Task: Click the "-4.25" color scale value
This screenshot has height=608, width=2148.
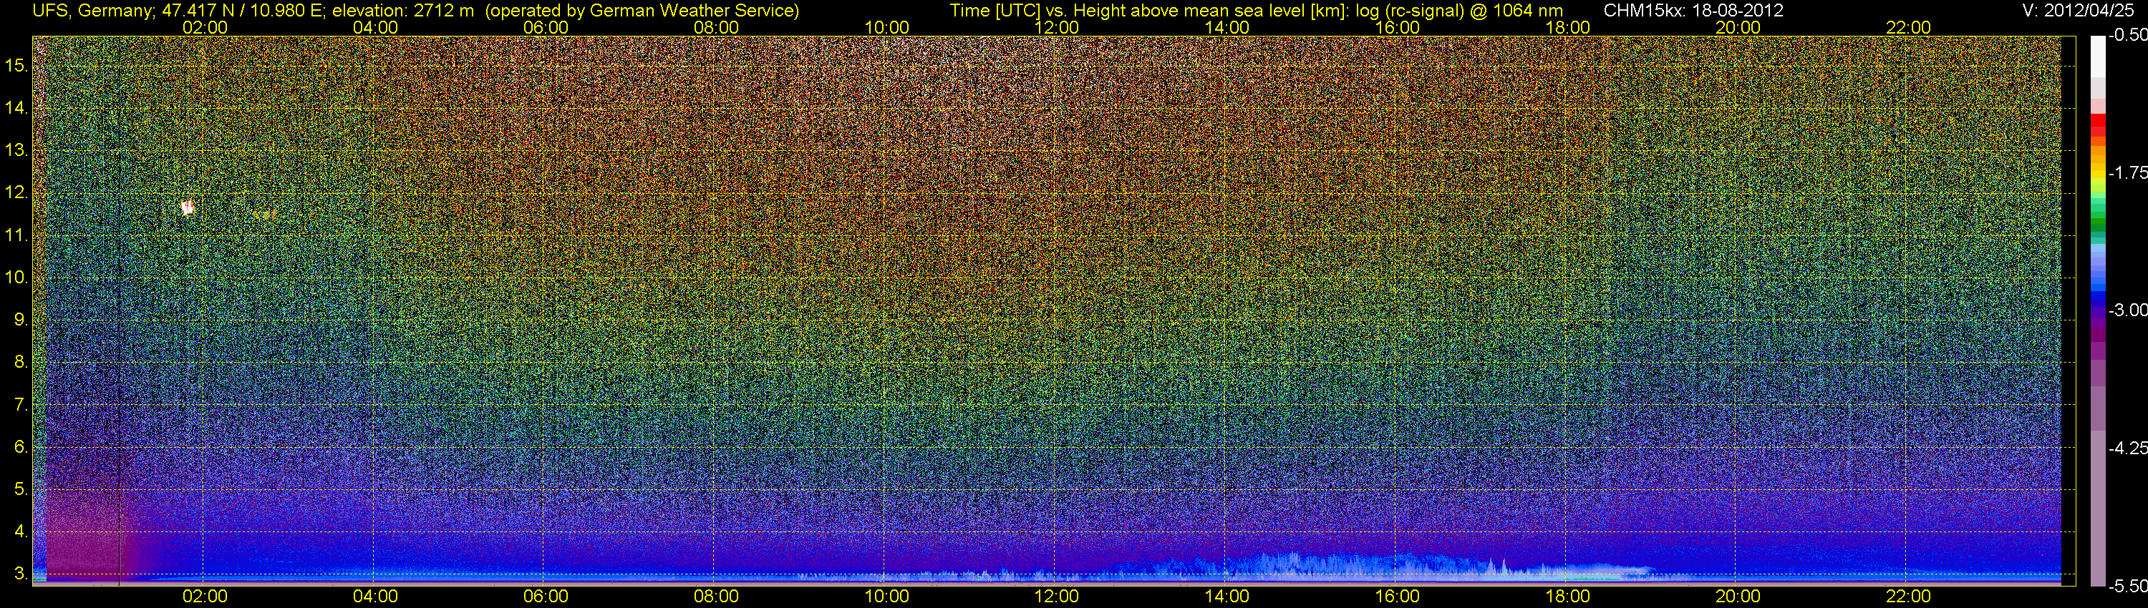Action: click(2127, 448)
